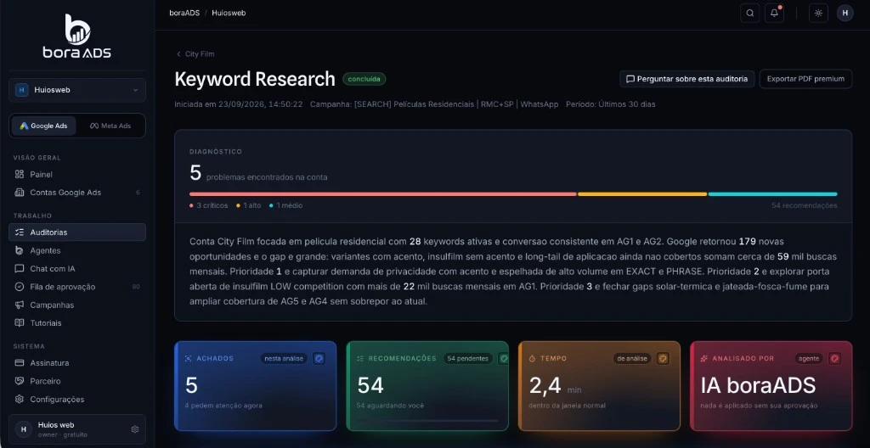The image size is (870, 448).
Task: Click the Tutoriais book icon
Action: click(20, 322)
